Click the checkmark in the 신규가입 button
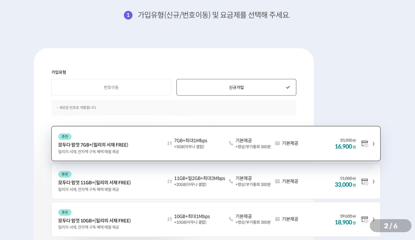This screenshot has height=240, width=415. [x=288, y=87]
